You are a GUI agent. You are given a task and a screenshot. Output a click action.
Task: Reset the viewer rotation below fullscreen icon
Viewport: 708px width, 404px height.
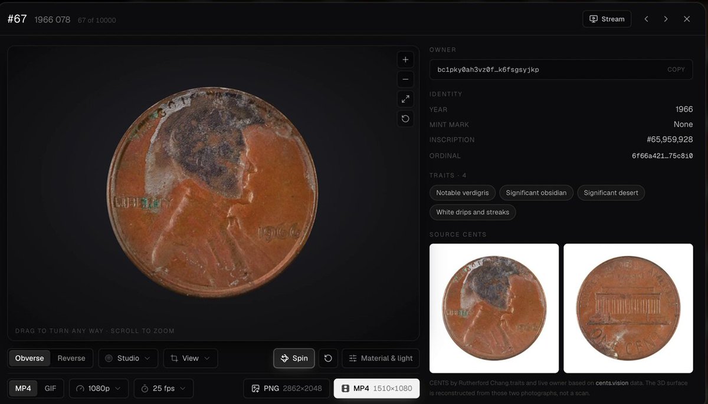[405, 118]
